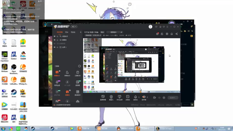Switch to the second scene tab

(x=67, y=32)
